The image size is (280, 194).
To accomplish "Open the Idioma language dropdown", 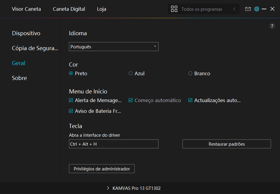I will pos(113,47).
